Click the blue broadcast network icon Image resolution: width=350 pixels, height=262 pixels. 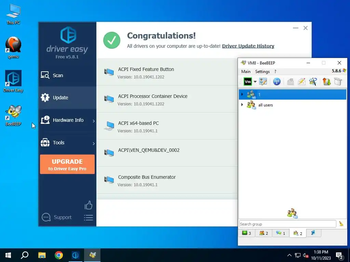pyautogui.click(x=277, y=82)
